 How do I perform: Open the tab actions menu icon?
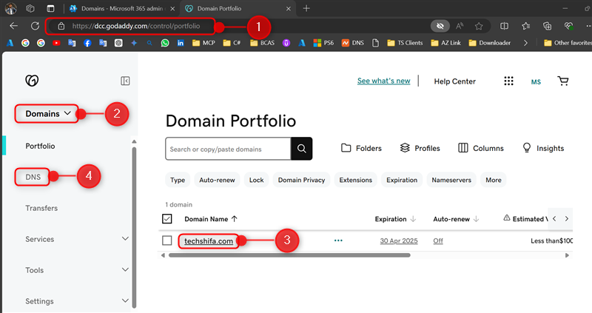(50, 8)
